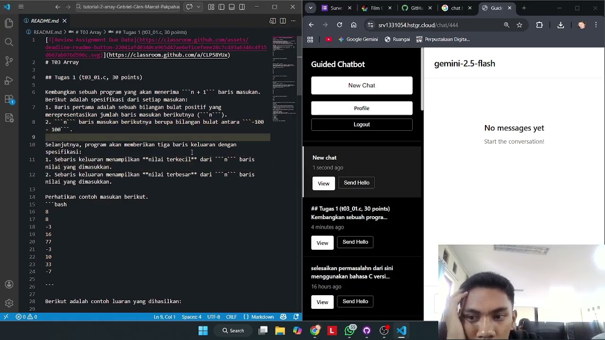Image resolution: width=605 pixels, height=340 pixels.
Task: View the Tugas 1 chat from 4 minutes ago
Action: (322, 243)
